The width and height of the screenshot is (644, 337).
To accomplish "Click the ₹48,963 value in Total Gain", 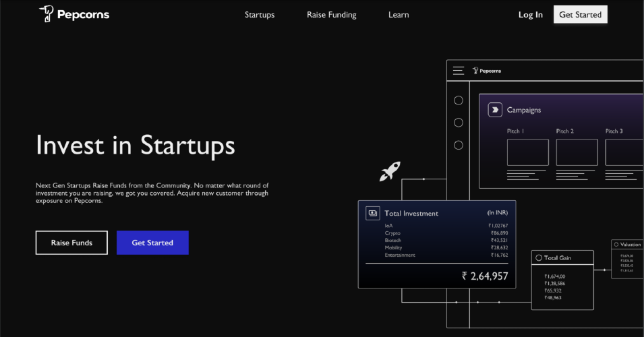I will pyautogui.click(x=553, y=298).
